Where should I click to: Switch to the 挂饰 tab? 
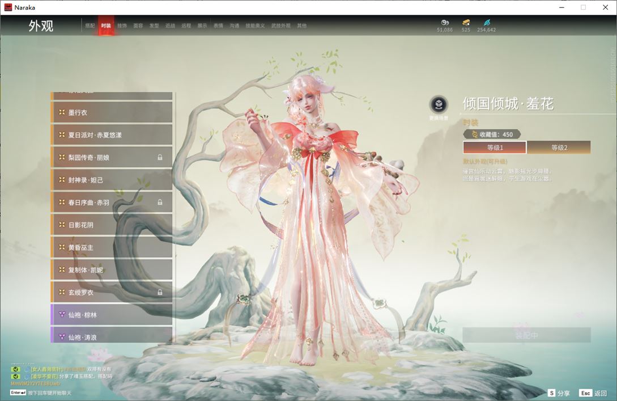point(122,26)
